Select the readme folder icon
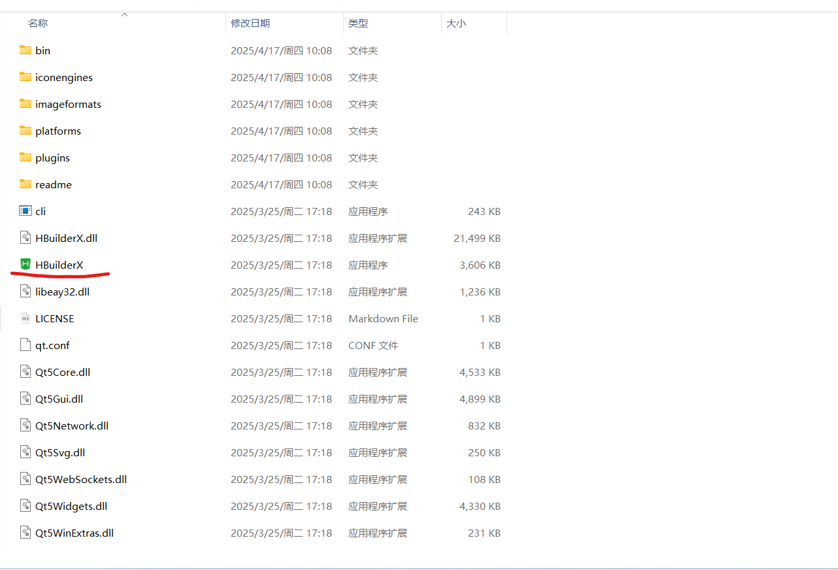Image resolution: width=838 pixels, height=570 pixels. (25, 184)
